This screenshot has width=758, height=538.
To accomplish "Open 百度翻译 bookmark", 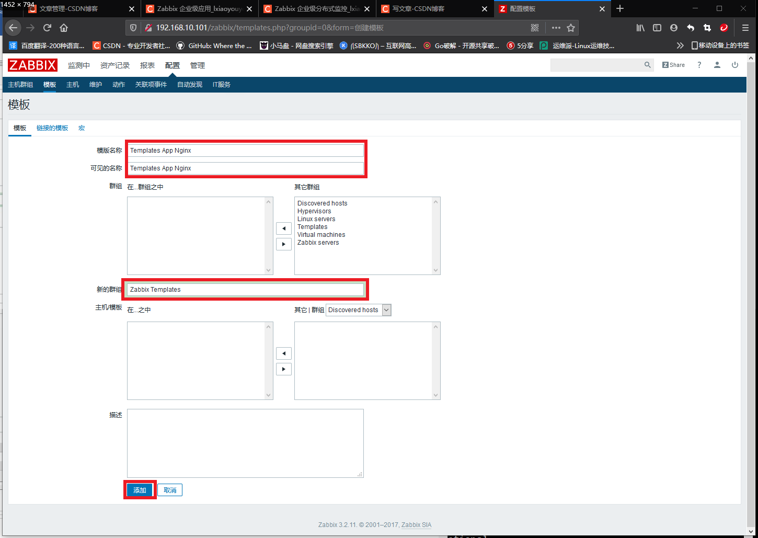I will coord(47,45).
